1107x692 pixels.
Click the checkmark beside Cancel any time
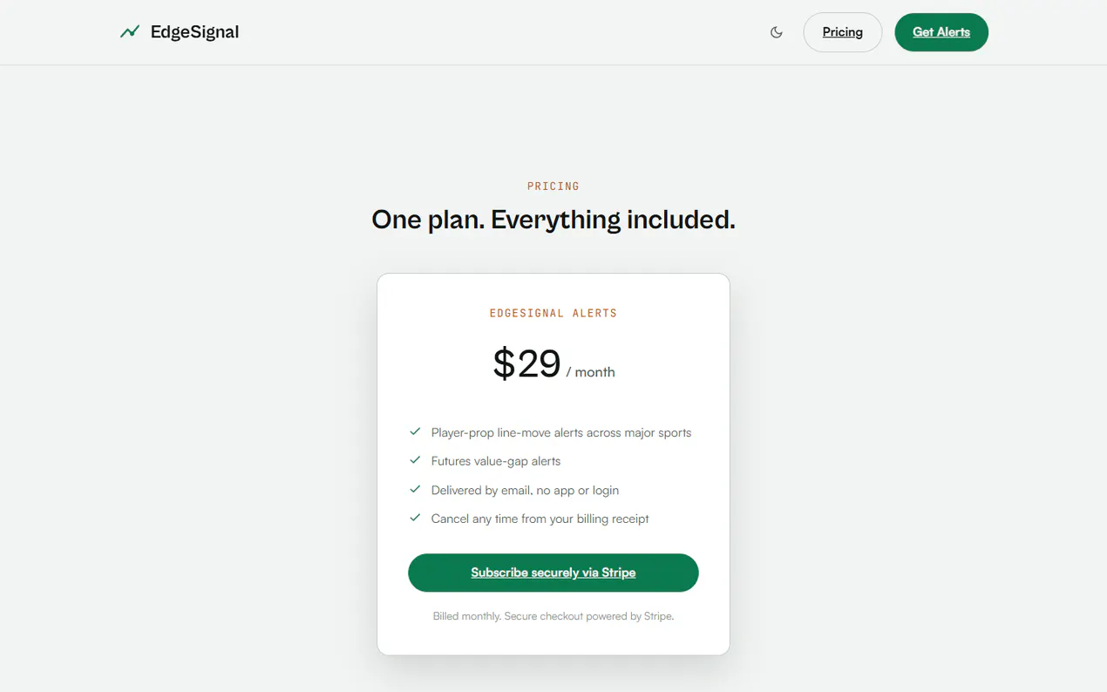[415, 518]
